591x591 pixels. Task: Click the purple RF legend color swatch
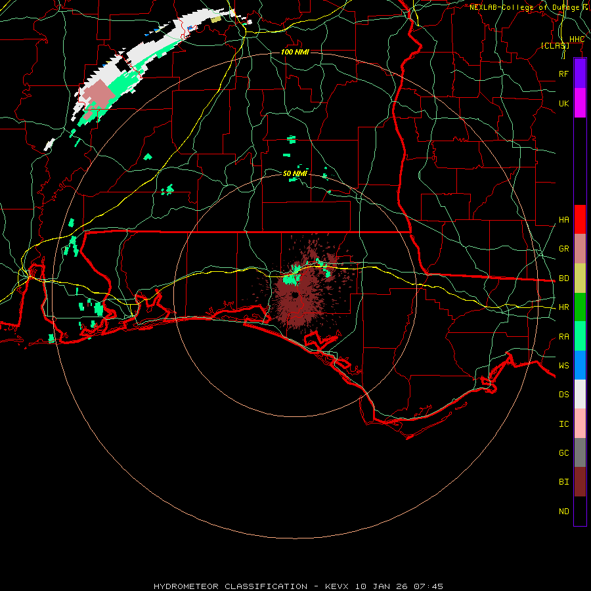[580, 74]
